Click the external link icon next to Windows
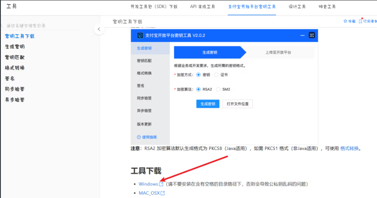Image resolution: width=377 pixels, height=198 pixels. pyautogui.click(x=161, y=184)
